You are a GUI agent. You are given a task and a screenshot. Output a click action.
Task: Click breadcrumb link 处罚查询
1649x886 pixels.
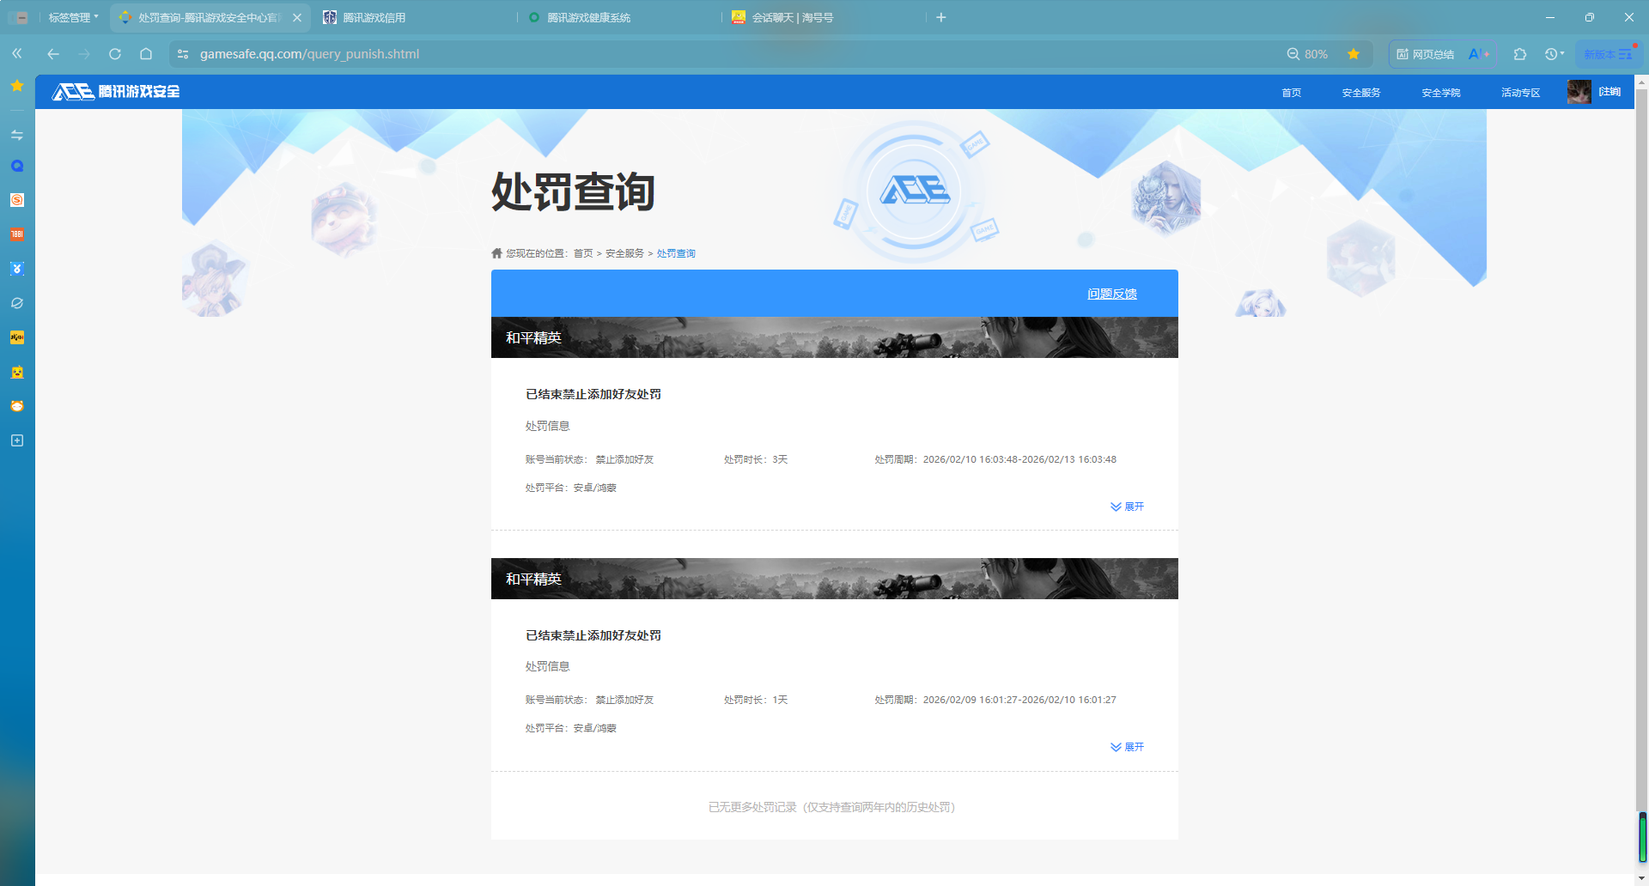(x=676, y=253)
